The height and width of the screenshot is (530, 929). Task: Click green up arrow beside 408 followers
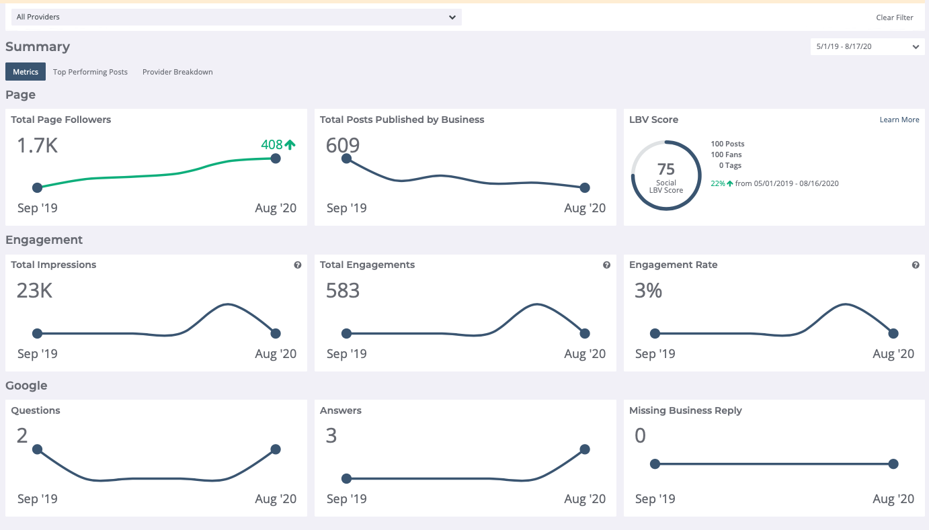coord(290,144)
